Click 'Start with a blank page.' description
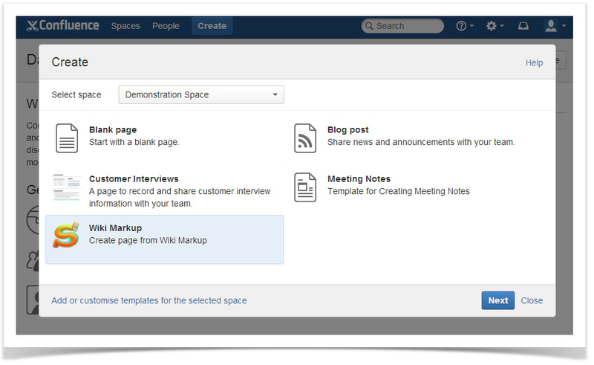 tap(134, 142)
